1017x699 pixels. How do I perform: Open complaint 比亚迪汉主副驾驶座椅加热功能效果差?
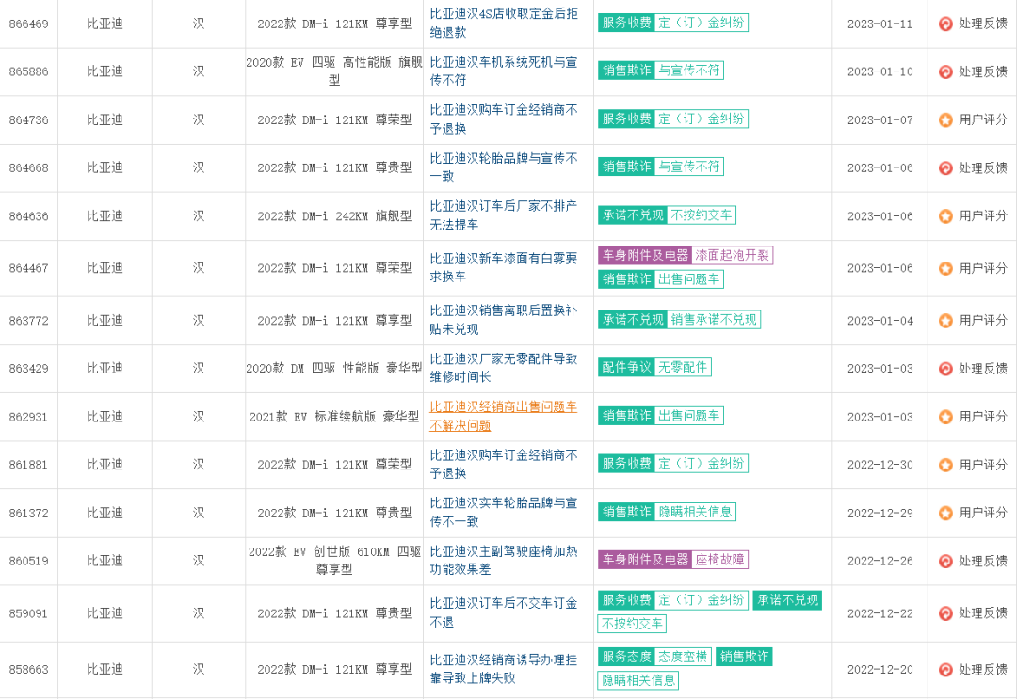click(x=504, y=561)
